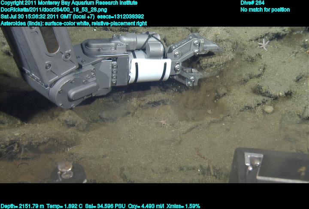
Task: Select the round pebble right of sediment cloud
Action: pyautogui.click(x=269, y=109)
